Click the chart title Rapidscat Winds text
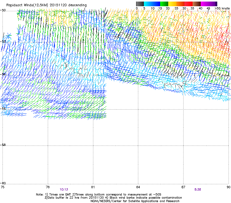The width and height of the screenshot is (231, 203). 46,5
